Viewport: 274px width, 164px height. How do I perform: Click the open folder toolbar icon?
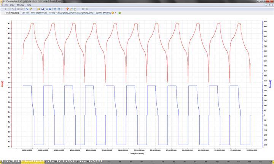38,9
